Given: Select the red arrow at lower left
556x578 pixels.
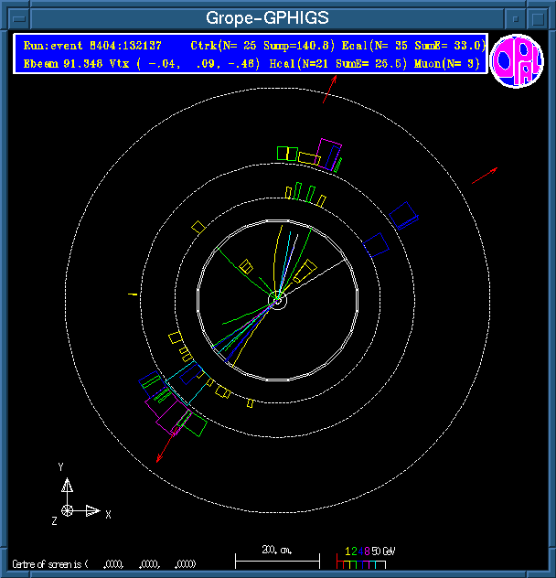Looking at the screenshot, I should click(164, 449).
